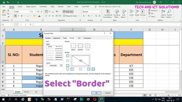Open Format as Table menu
This screenshot has height=102, width=182.
point(117,14)
